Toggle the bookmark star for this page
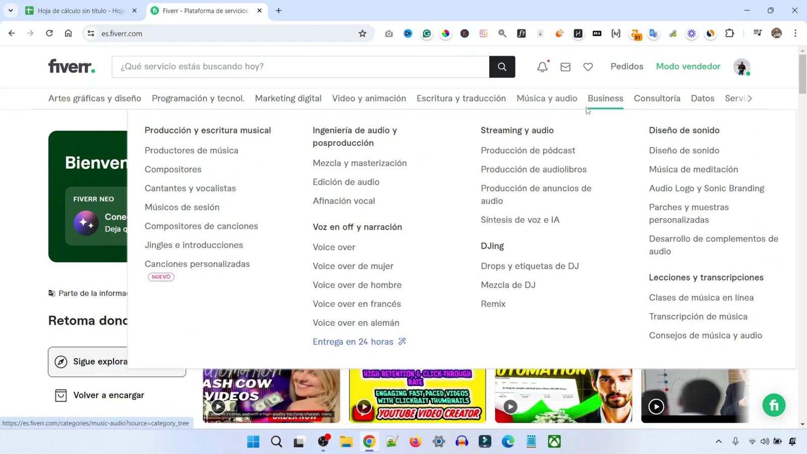807x454 pixels. (362, 33)
